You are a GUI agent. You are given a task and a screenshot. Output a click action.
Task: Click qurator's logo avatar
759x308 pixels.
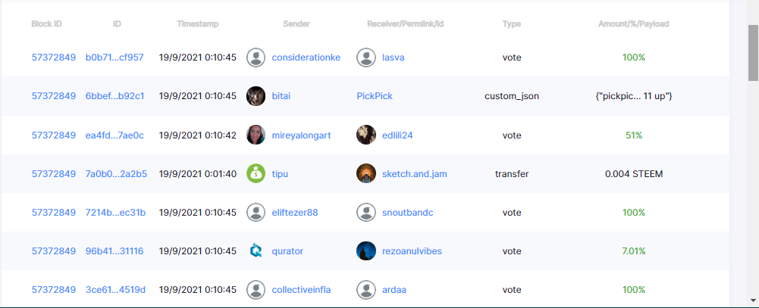256,250
